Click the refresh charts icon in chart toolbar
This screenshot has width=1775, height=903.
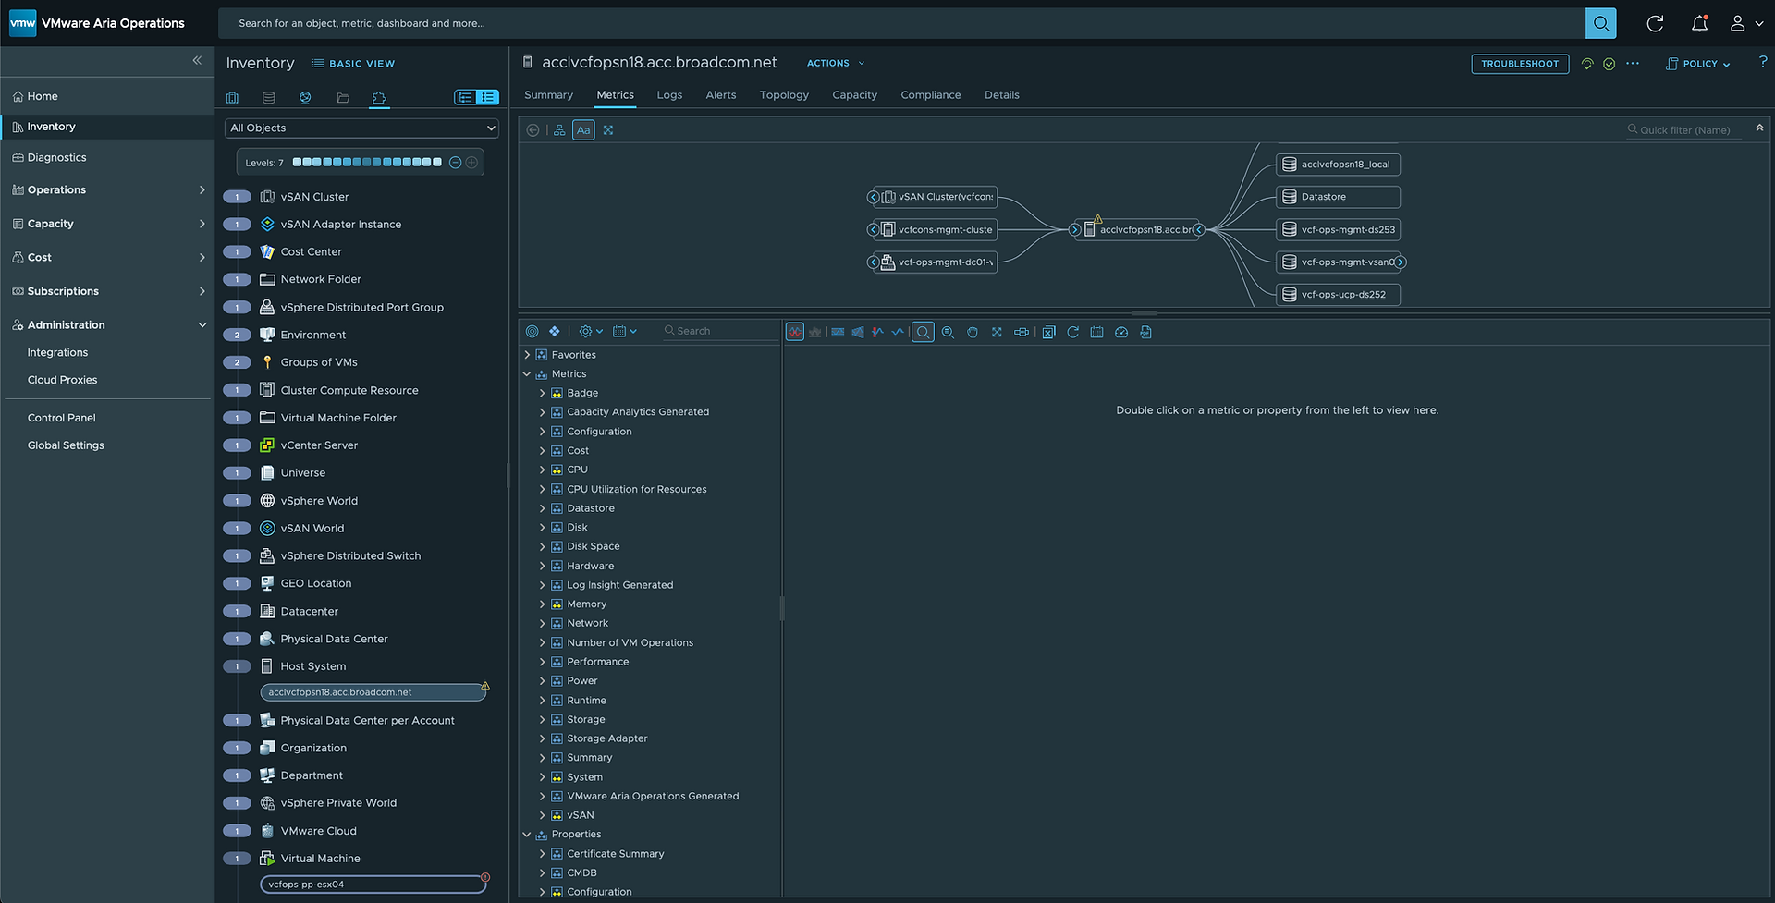[1072, 332]
